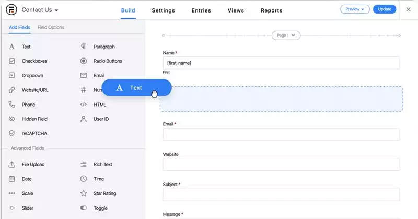Add the Rich Text field icon

[84, 164]
